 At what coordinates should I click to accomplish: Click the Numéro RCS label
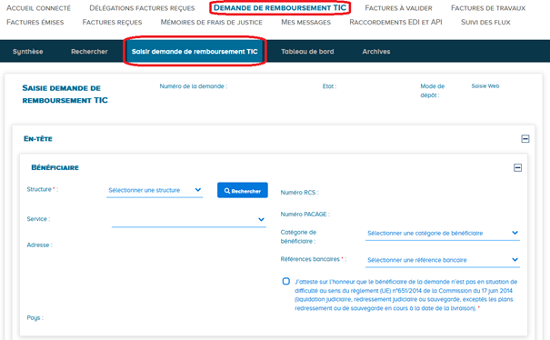tap(300, 193)
